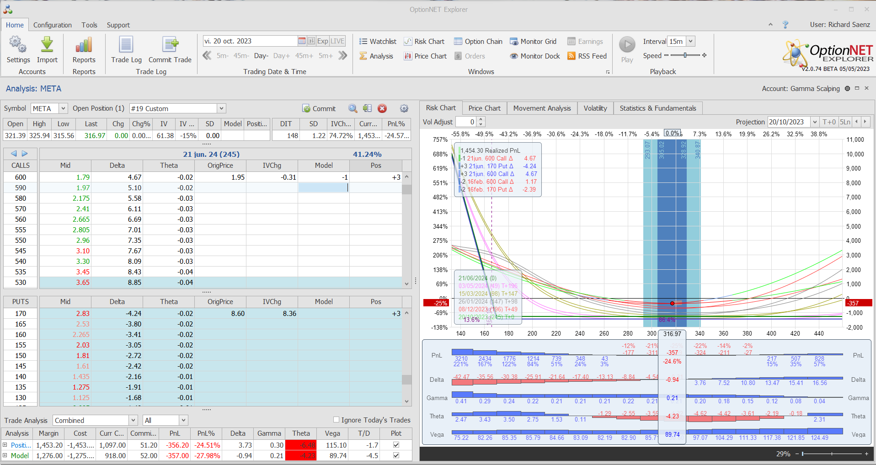Switch to the Tools ribbon tab

coord(89,25)
